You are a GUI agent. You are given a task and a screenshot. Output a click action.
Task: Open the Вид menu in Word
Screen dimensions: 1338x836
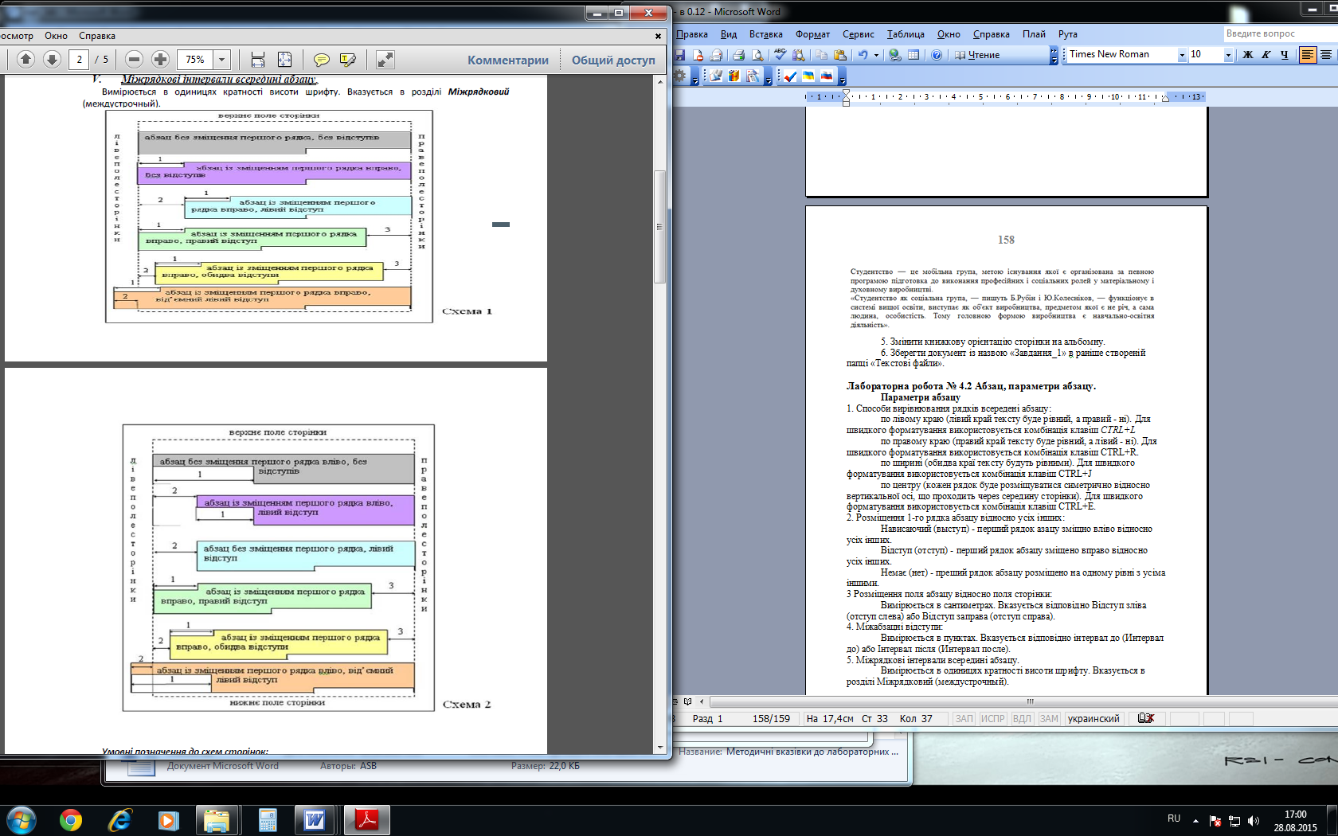point(728,34)
